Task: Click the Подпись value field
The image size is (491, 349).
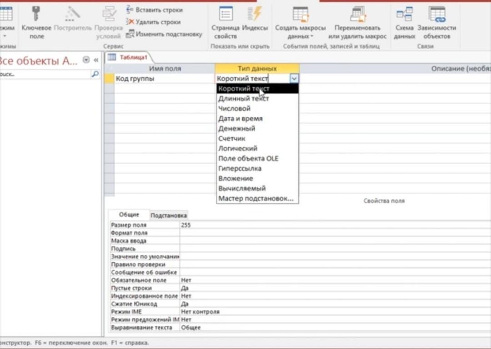Action: [335, 249]
